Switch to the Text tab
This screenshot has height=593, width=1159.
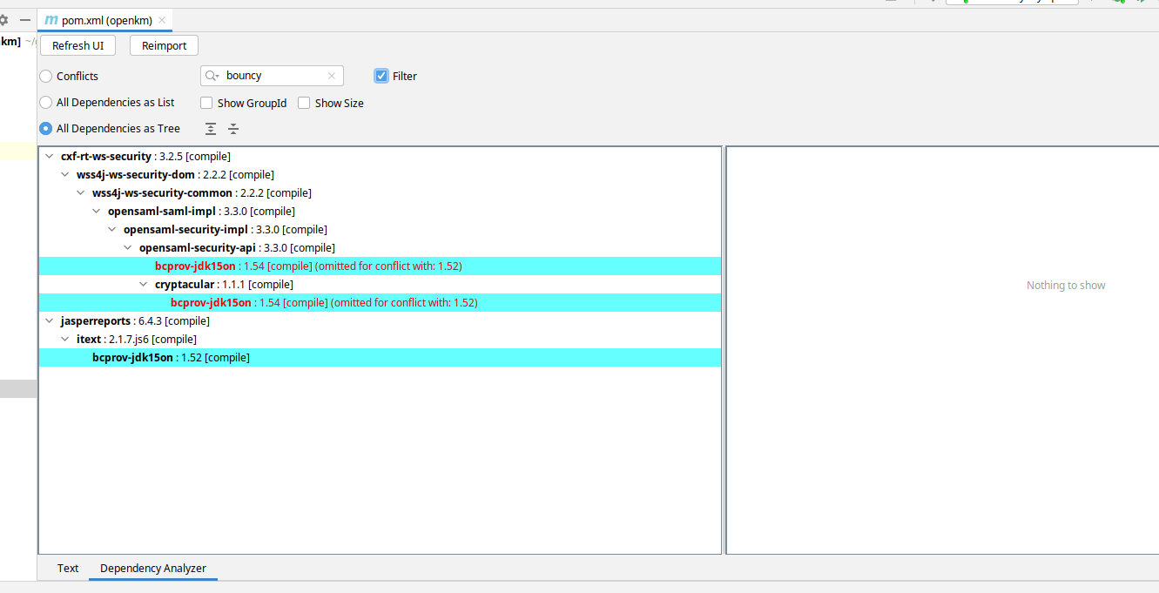click(68, 569)
